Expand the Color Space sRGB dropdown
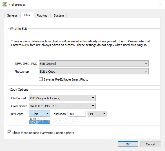Viewport: 165px width, 151px height. click(62, 106)
